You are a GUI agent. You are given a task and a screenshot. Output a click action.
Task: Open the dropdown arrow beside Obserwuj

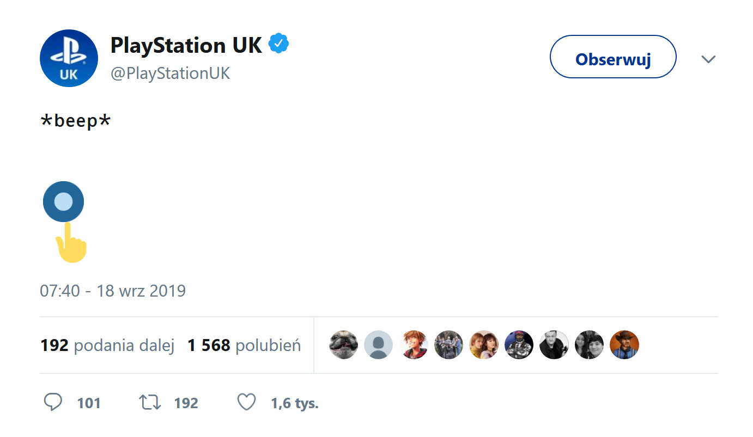pyautogui.click(x=708, y=59)
